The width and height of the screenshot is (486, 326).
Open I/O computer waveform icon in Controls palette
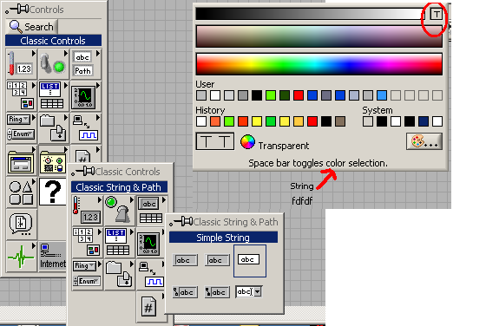point(86,128)
